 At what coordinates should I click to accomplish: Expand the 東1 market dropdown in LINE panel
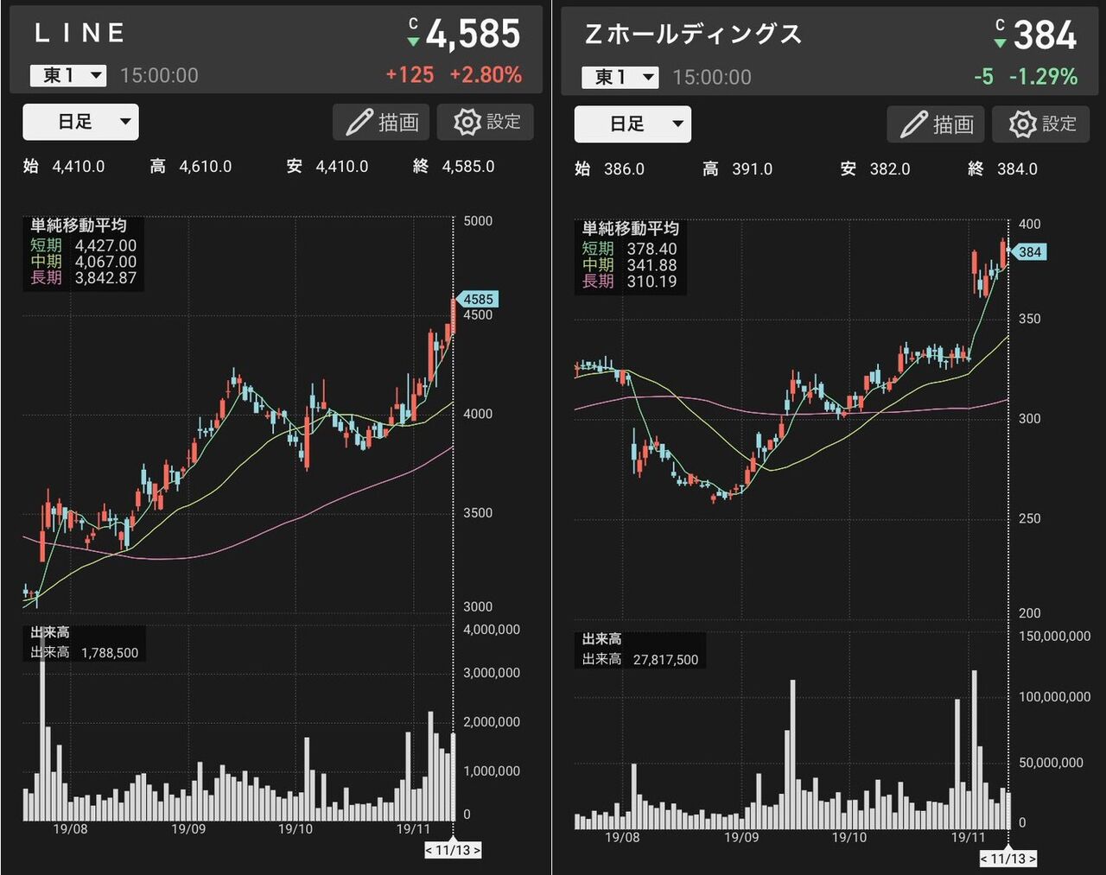pos(68,75)
